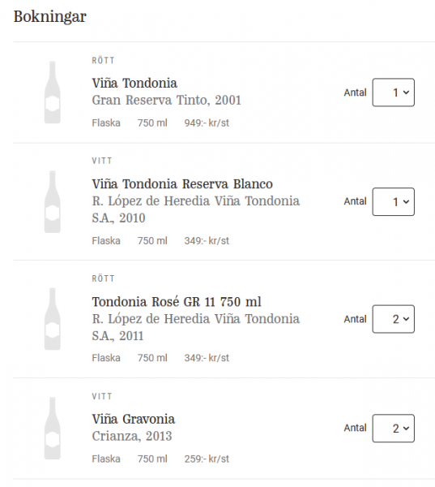Image resolution: width=435 pixels, height=487 pixels.
Task: Click the Antal label beside Reserva Blanco
Action: (x=355, y=201)
